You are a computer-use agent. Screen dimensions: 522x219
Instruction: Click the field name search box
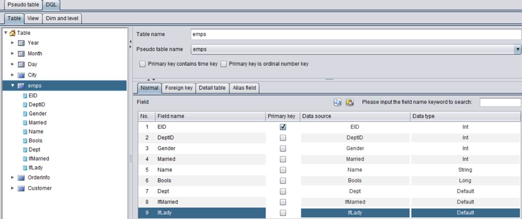(x=500, y=102)
